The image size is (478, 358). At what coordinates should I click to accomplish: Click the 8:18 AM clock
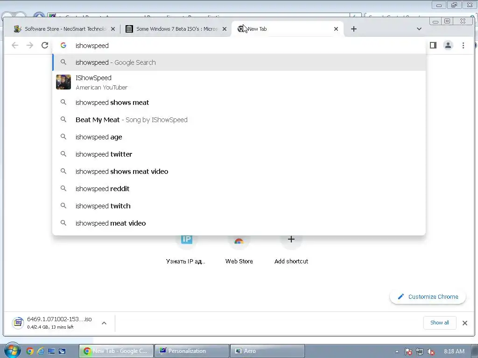[454, 351]
